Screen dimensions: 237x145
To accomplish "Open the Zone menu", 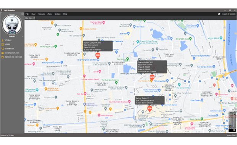I will pos(50,14).
